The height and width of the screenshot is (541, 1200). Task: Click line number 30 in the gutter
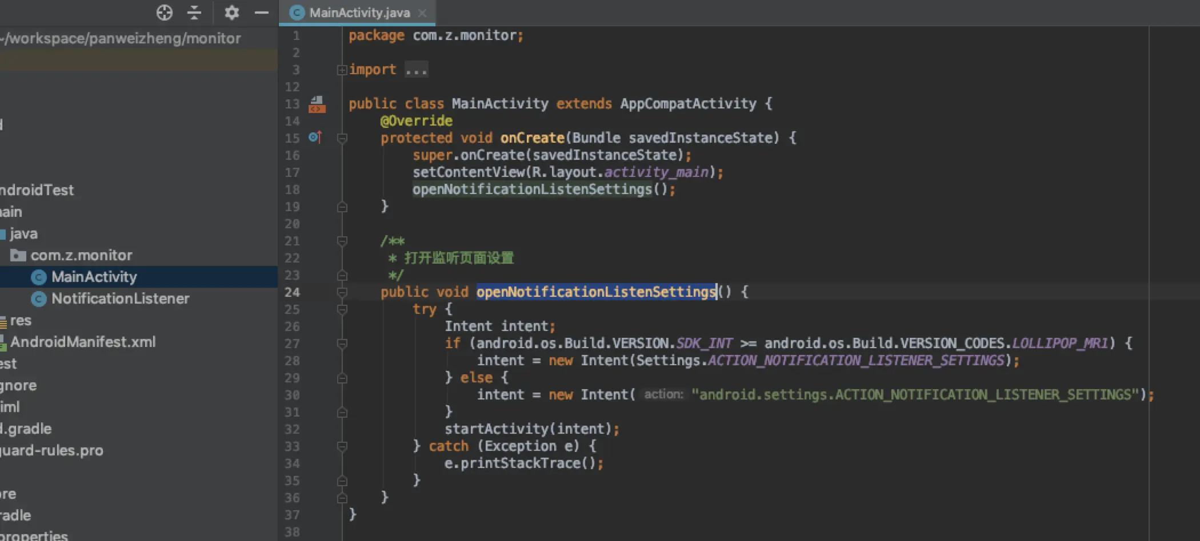292,395
